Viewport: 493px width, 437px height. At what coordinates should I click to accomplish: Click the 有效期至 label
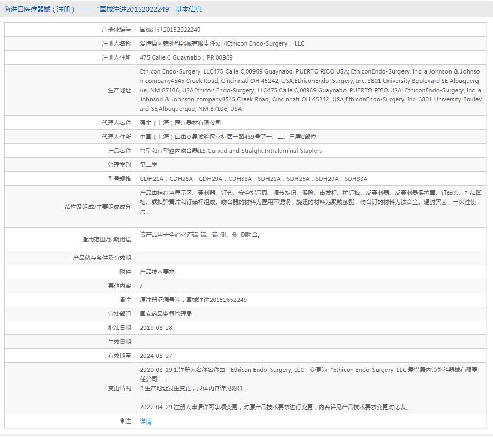(x=119, y=356)
